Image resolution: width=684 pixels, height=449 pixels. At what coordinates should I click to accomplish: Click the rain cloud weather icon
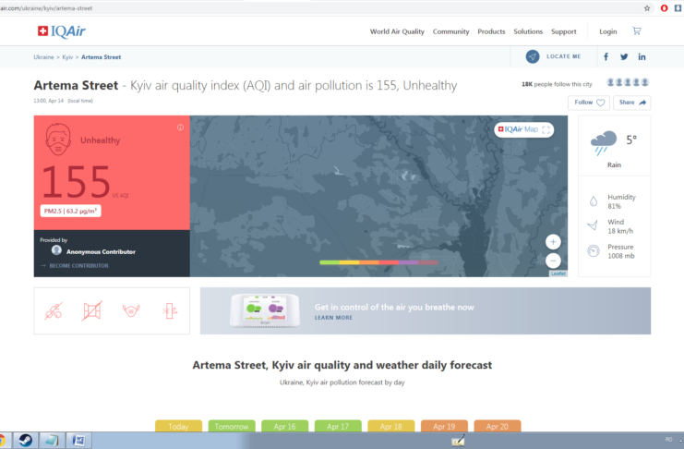click(x=604, y=142)
